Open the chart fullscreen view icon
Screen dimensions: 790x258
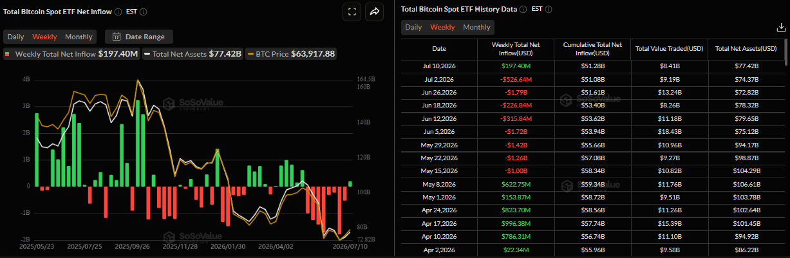[352, 12]
